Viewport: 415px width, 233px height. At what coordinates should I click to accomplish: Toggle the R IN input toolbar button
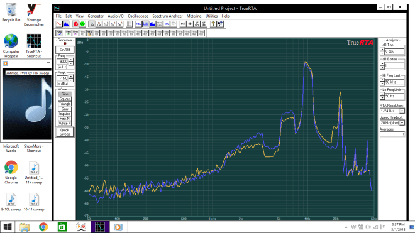click(x=99, y=24)
